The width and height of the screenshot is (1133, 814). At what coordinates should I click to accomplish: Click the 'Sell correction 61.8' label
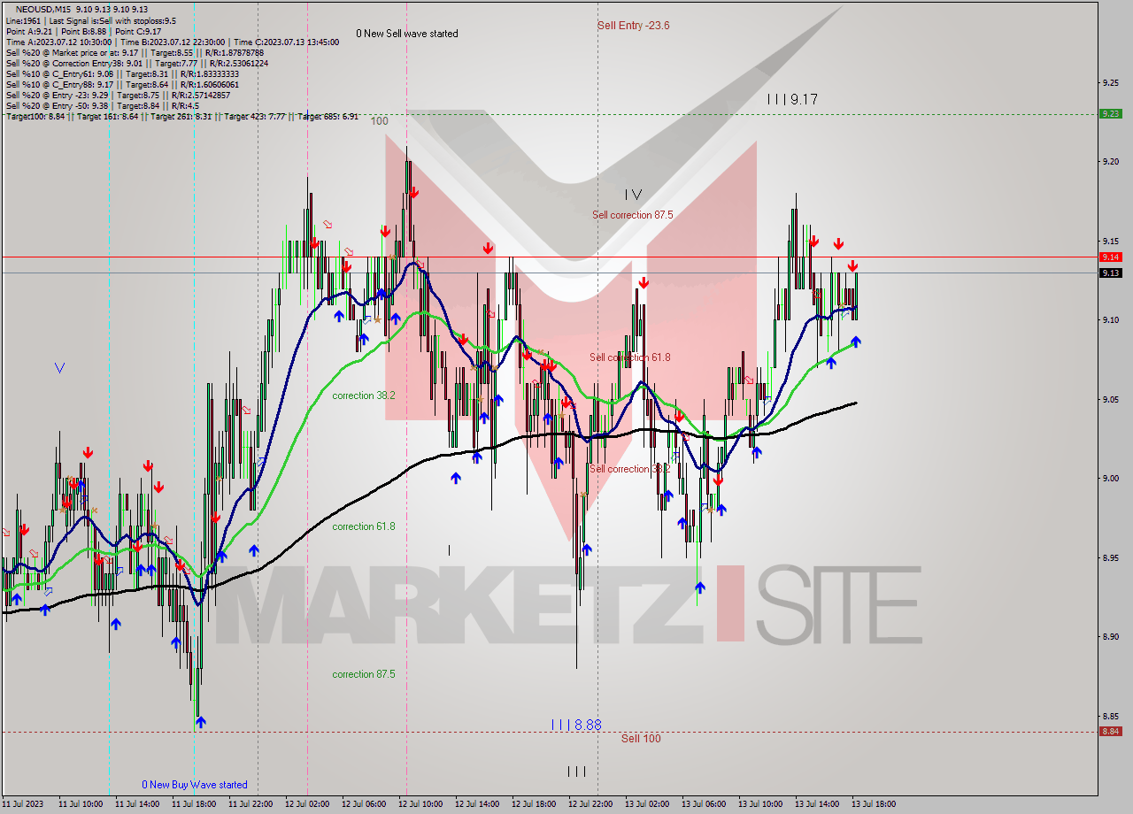pyautogui.click(x=630, y=357)
